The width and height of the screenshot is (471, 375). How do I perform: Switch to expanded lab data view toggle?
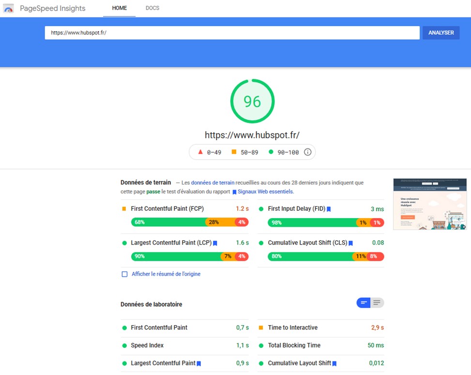(x=377, y=303)
